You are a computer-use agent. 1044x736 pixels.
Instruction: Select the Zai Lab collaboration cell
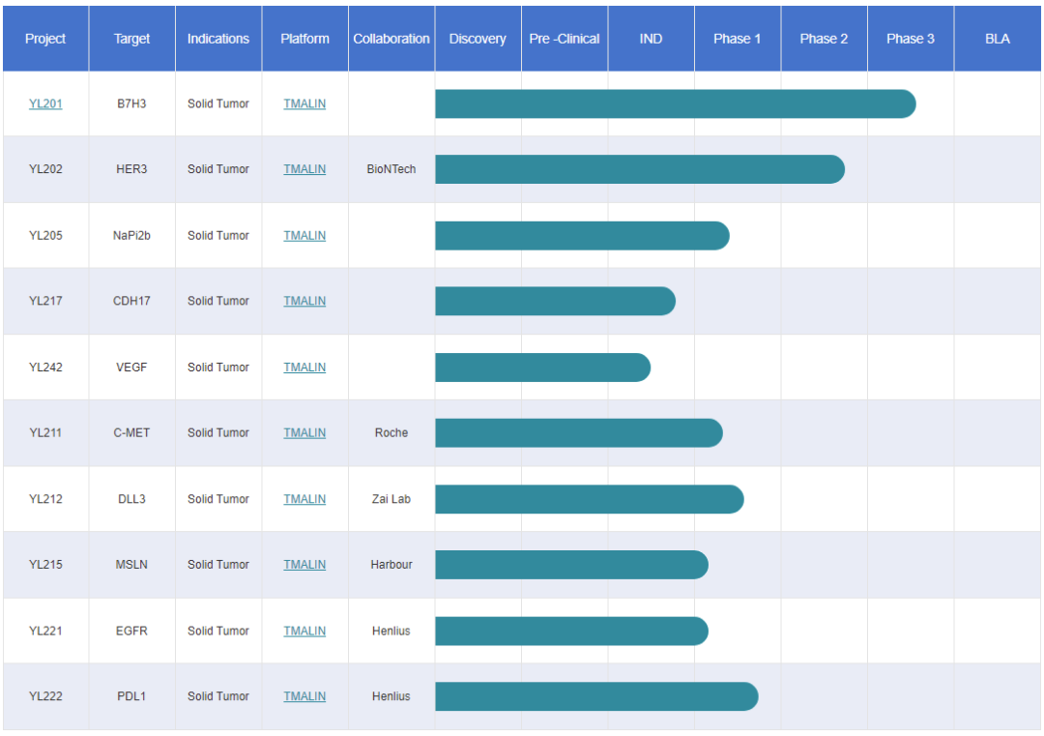(x=391, y=499)
